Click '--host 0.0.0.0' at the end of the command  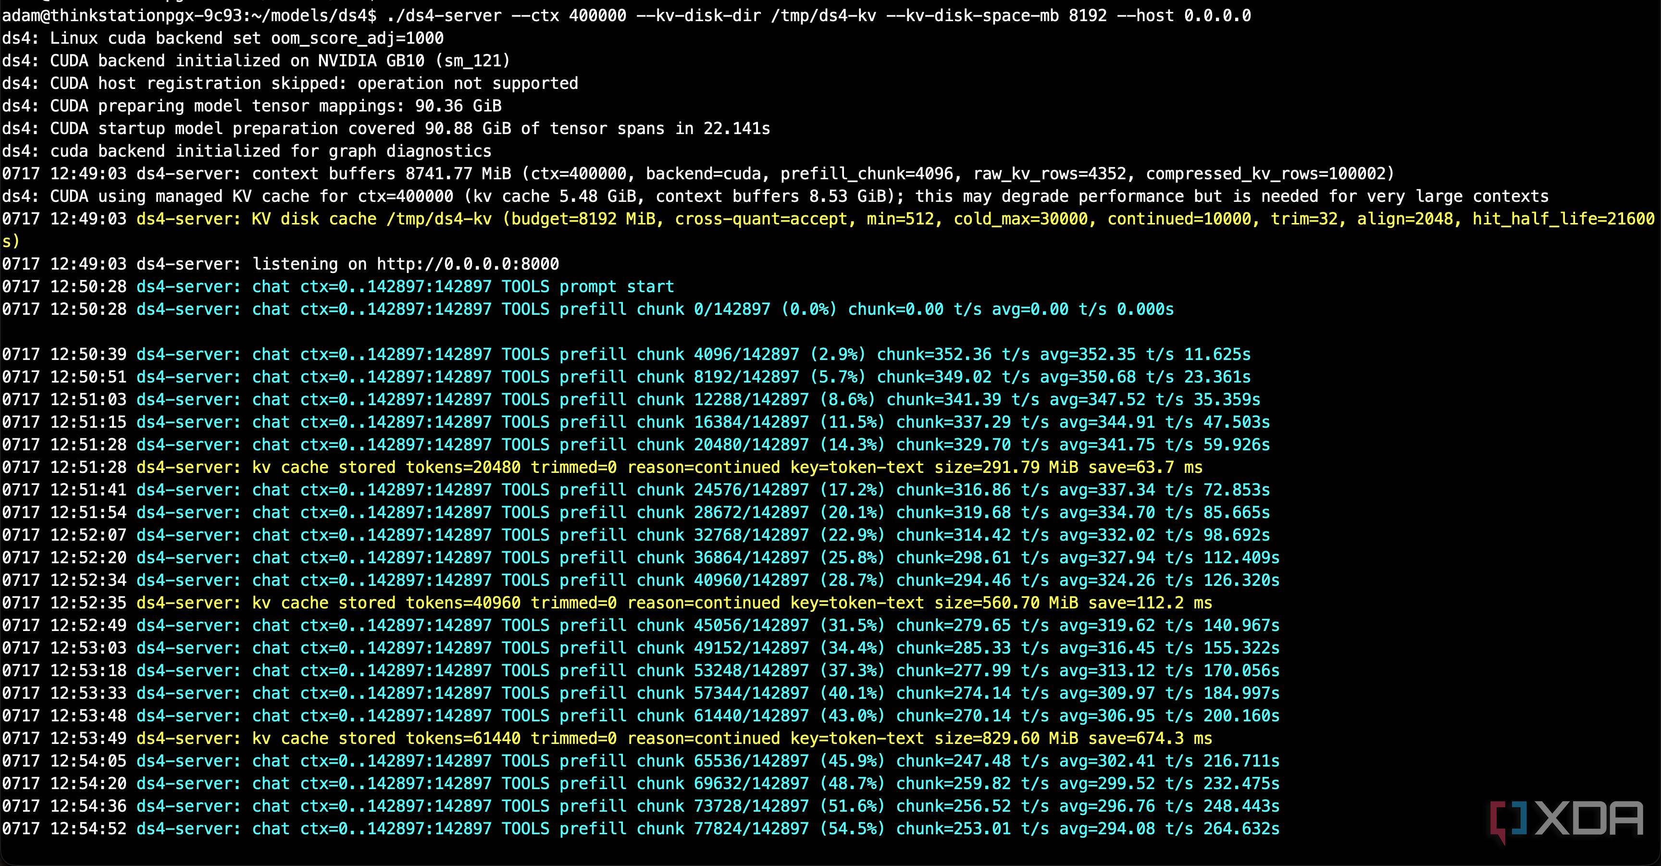[1184, 15]
